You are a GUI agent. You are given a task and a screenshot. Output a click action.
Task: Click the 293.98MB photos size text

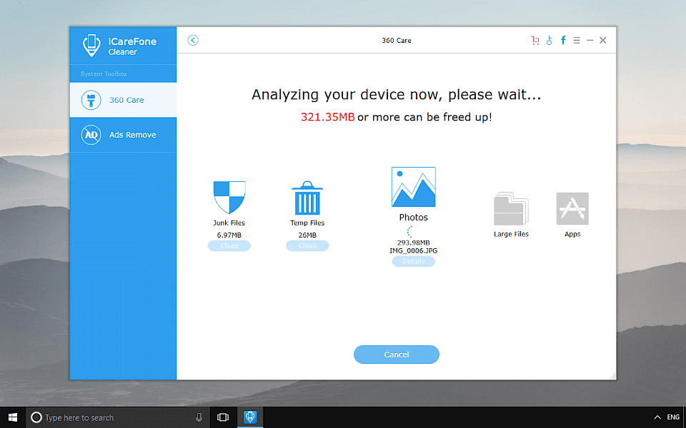(x=414, y=243)
